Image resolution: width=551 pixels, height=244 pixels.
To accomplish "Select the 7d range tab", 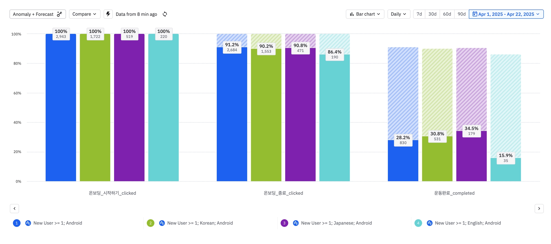I will [419, 14].
